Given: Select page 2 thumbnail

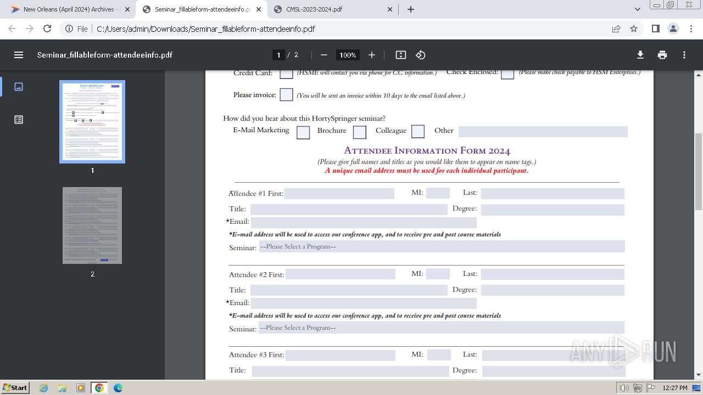Looking at the screenshot, I should 92,225.
